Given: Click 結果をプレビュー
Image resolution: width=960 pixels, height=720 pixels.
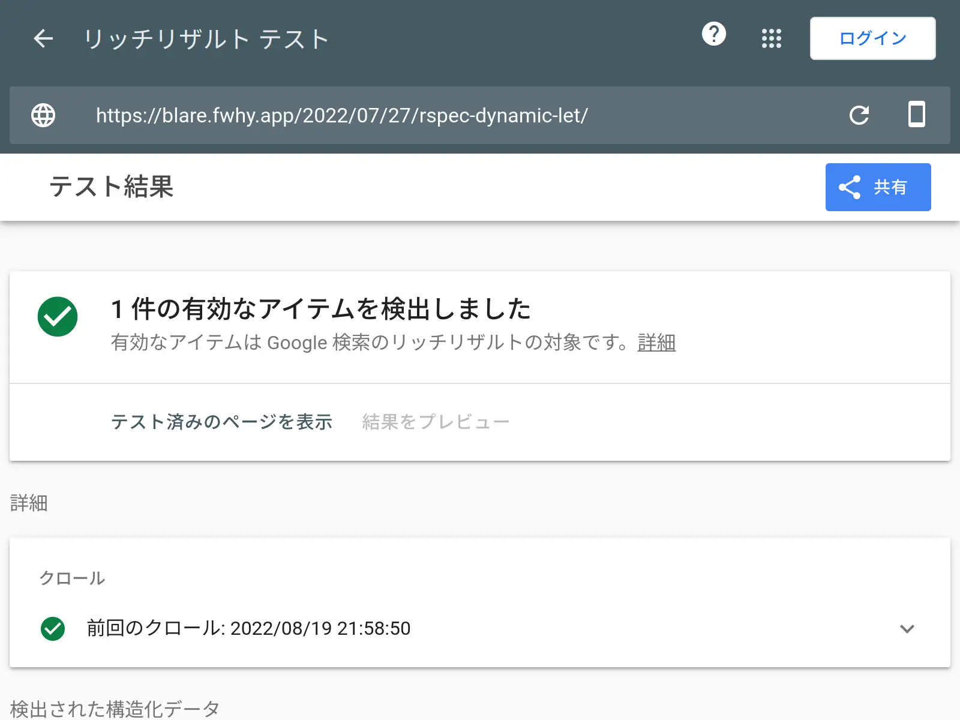Looking at the screenshot, I should pos(436,422).
